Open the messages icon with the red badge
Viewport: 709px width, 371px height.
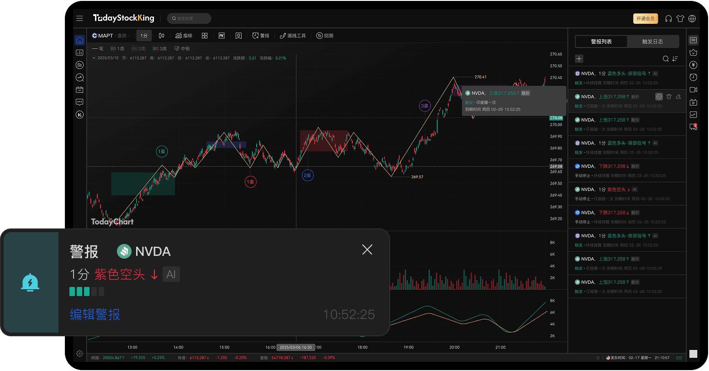[693, 127]
